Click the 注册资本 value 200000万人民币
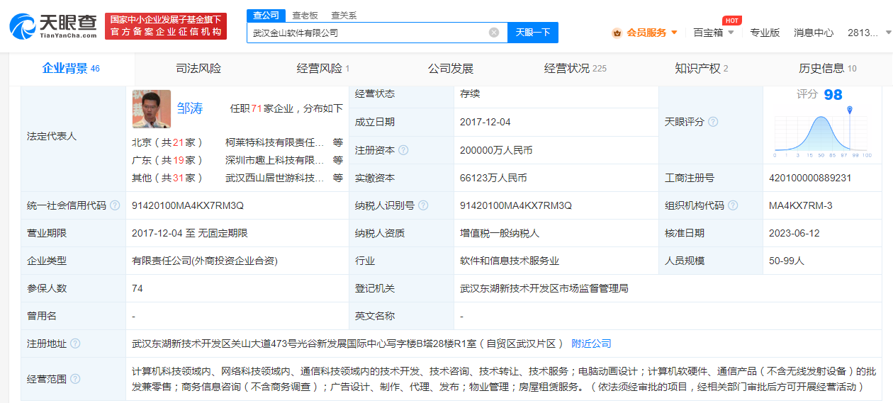The width and height of the screenshot is (893, 403). (x=496, y=150)
